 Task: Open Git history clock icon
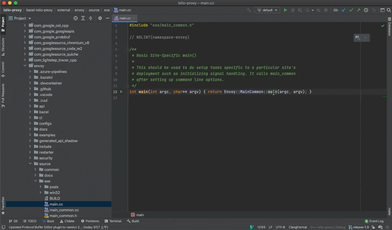366,10
